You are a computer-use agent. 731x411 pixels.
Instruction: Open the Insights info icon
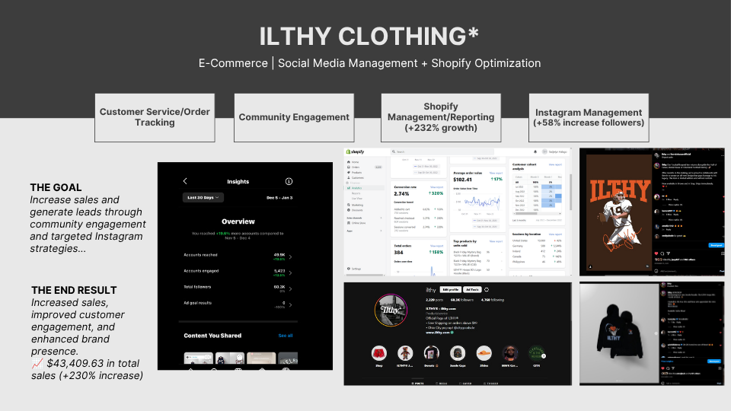coord(289,181)
